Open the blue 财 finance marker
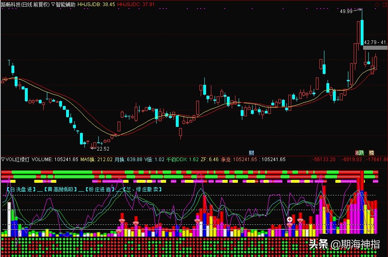 click(251, 153)
